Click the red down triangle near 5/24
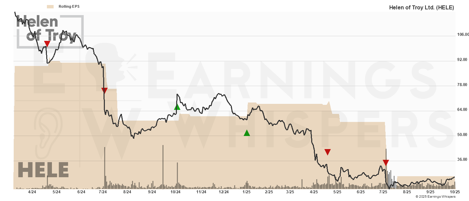This screenshot has width=469, height=201. coord(47,44)
